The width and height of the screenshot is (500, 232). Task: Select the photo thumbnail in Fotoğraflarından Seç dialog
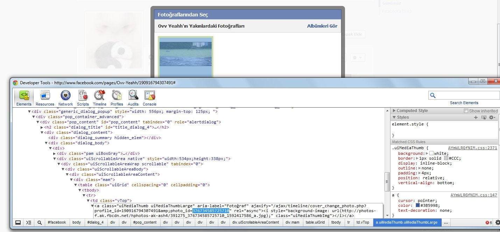185,57
